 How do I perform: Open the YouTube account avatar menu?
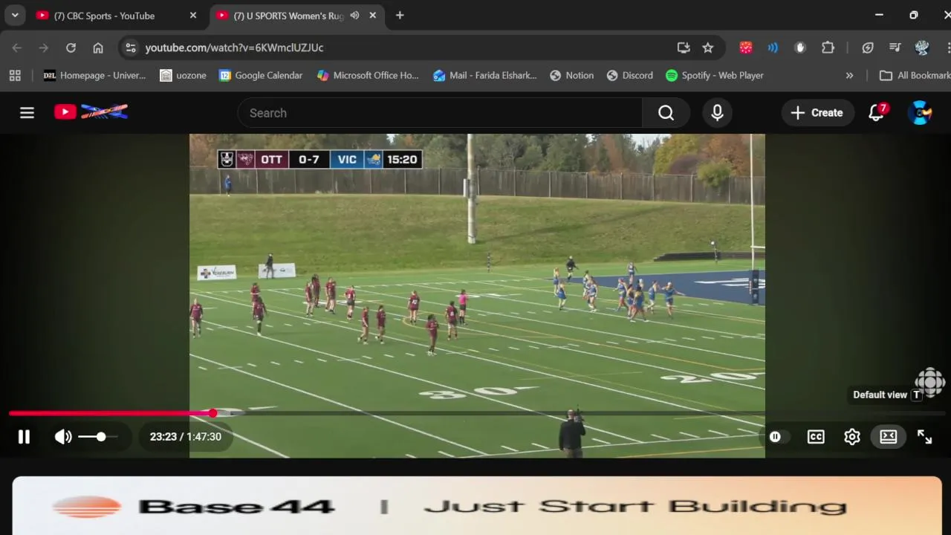[x=920, y=113]
